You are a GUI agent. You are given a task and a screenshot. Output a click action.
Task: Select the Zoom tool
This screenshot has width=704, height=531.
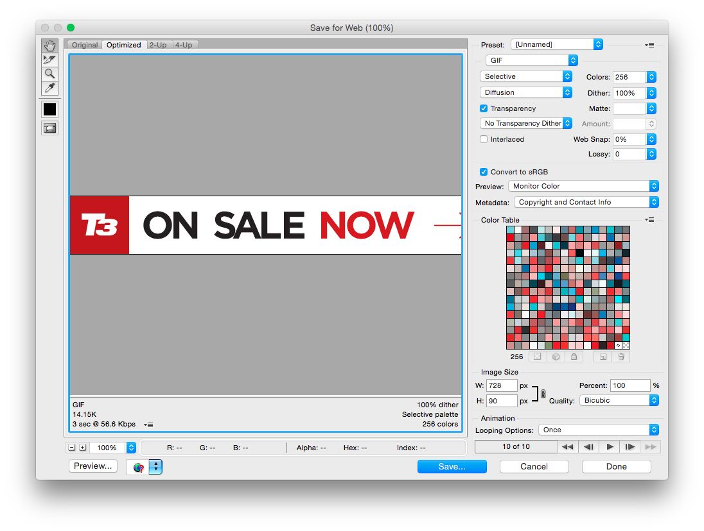(49, 74)
